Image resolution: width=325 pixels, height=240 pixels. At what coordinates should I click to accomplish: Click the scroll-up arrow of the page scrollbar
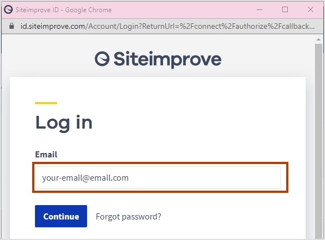coord(318,39)
